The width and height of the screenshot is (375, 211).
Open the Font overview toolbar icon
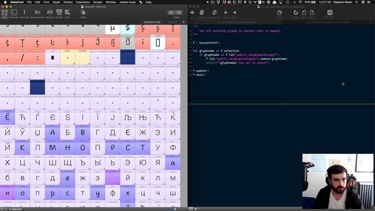click(5, 13)
